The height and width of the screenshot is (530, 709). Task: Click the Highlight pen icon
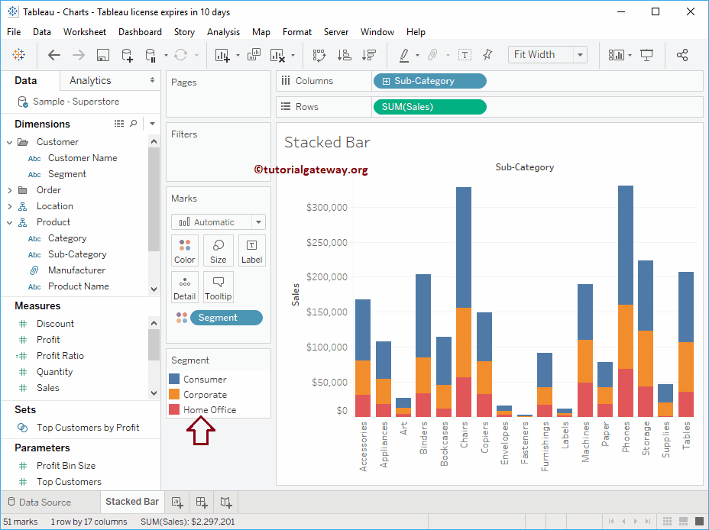tap(404, 55)
